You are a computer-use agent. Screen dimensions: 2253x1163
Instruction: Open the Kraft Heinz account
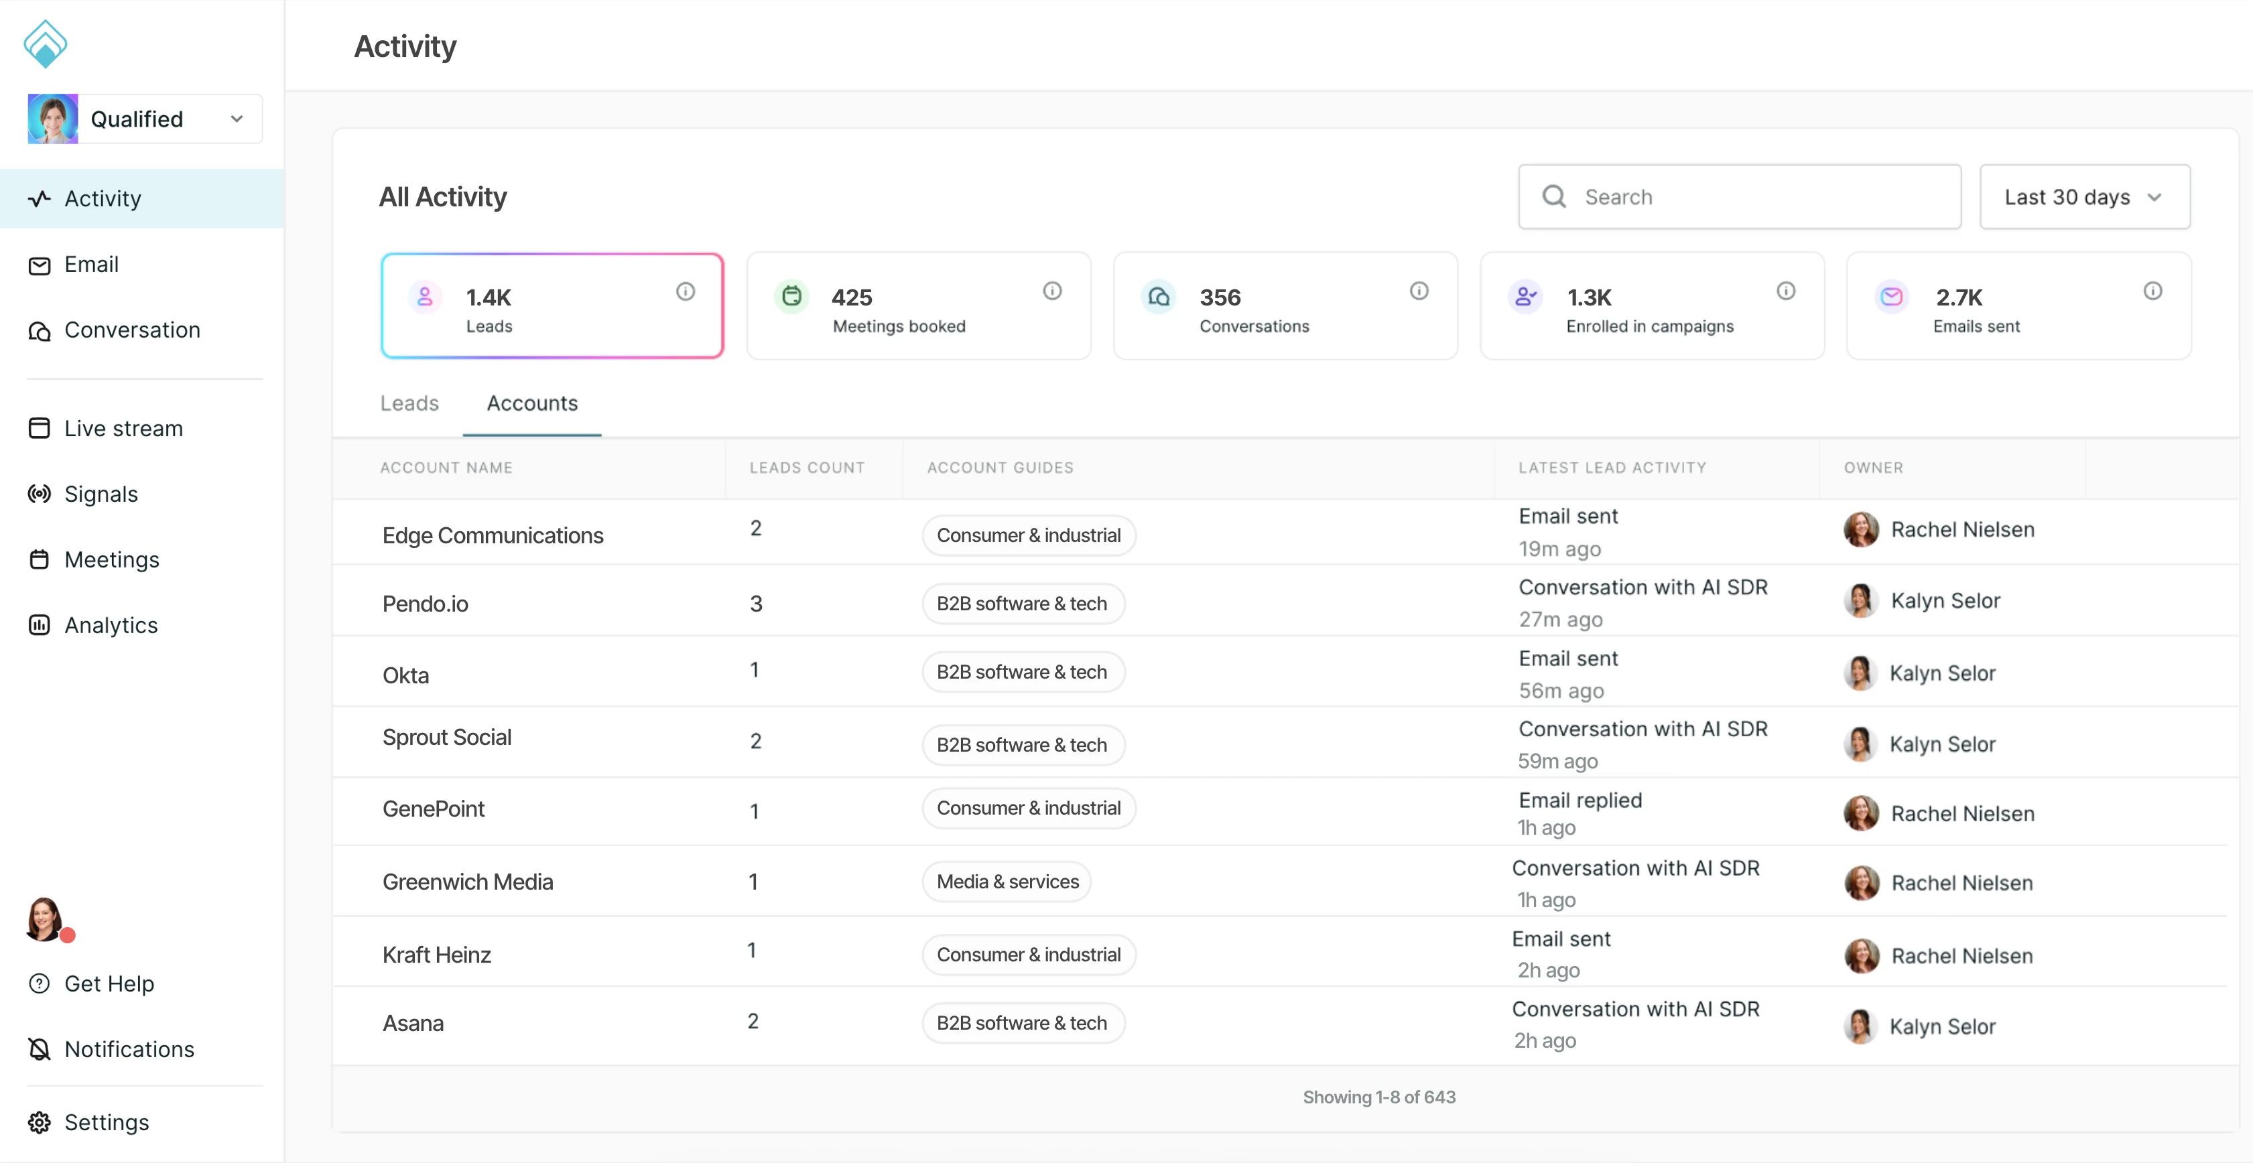pyautogui.click(x=436, y=954)
